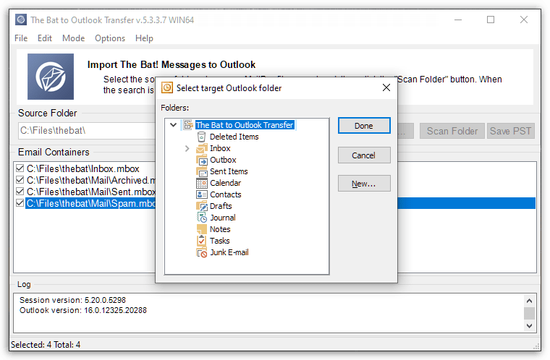Click the Junk E-mail folder icon
This screenshot has width=550, height=360.
201,252
